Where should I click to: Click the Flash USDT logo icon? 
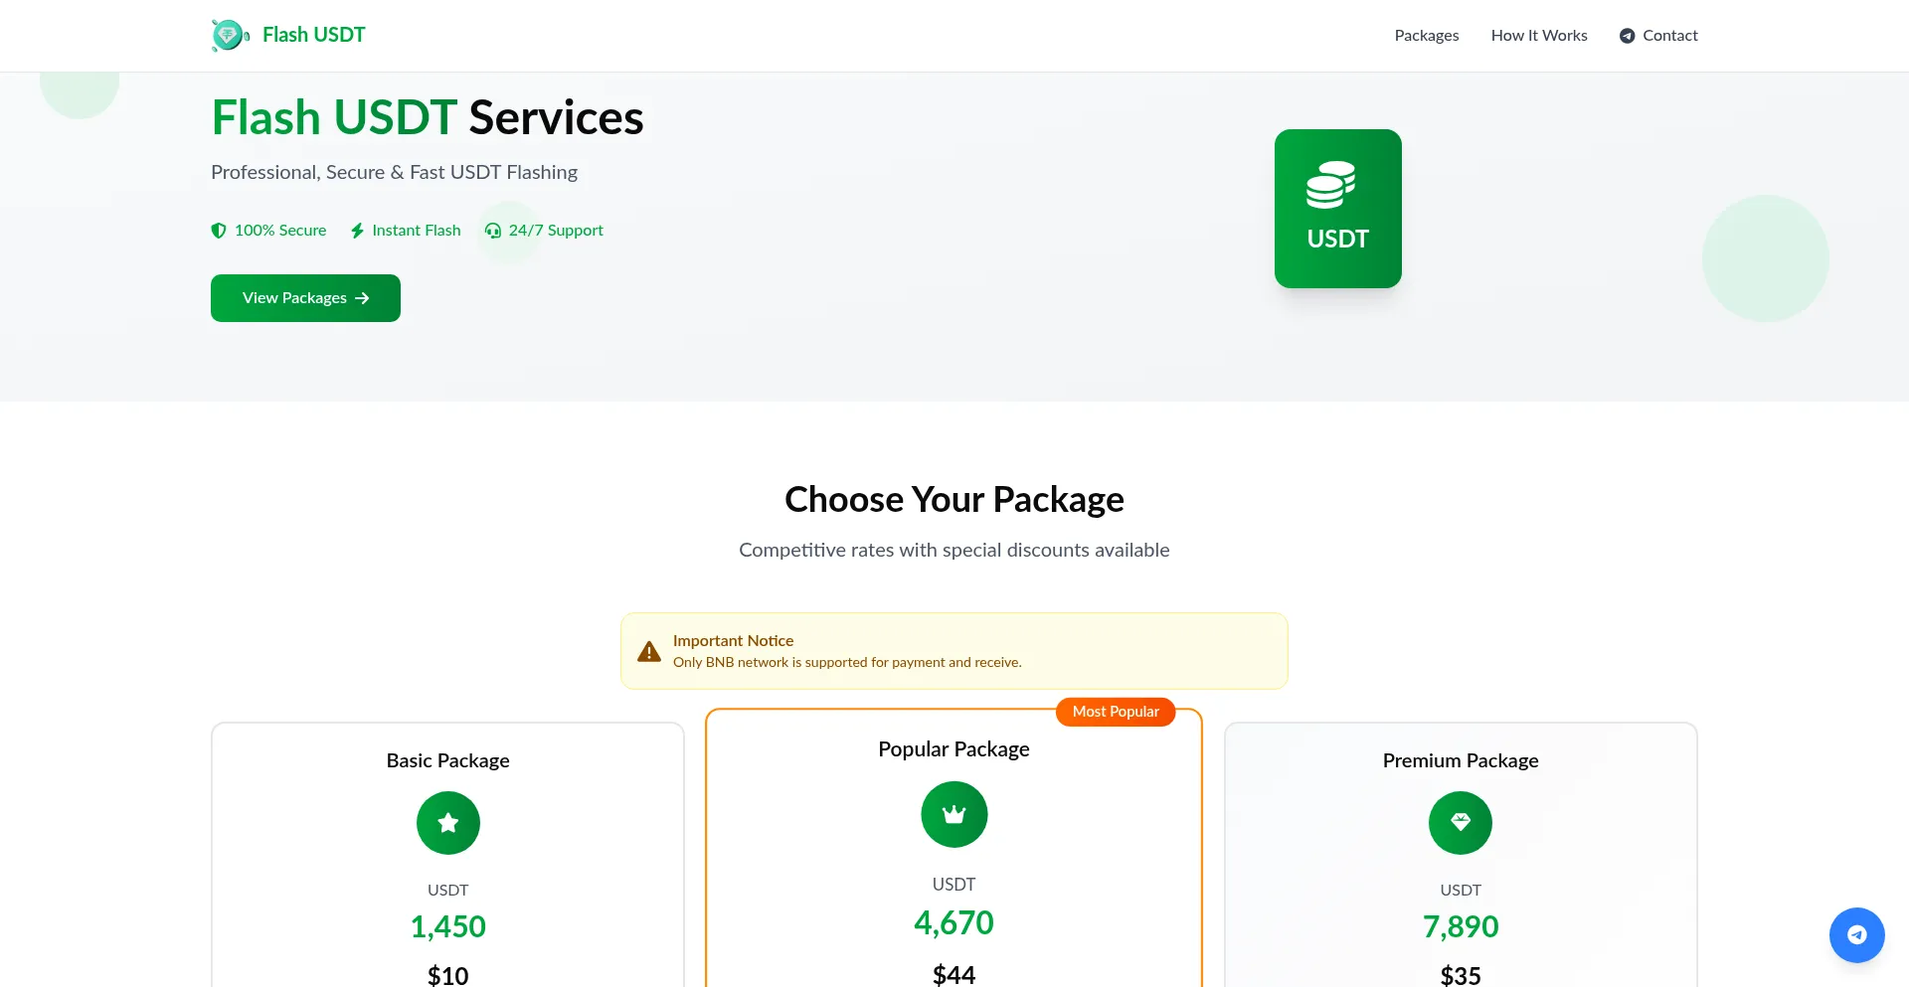pyautogui.click(x=230, y=36)
